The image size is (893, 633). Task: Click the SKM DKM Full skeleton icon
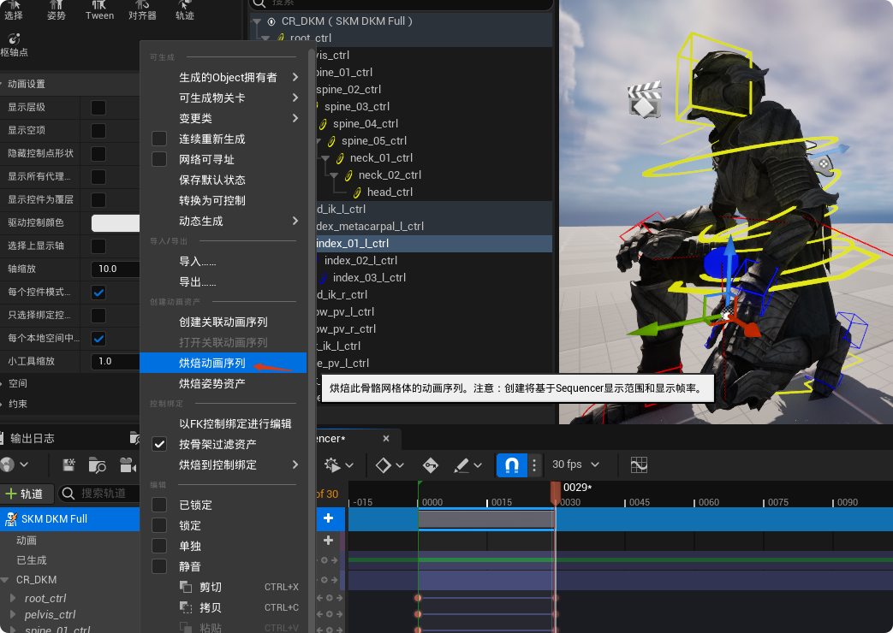[11, 518]
